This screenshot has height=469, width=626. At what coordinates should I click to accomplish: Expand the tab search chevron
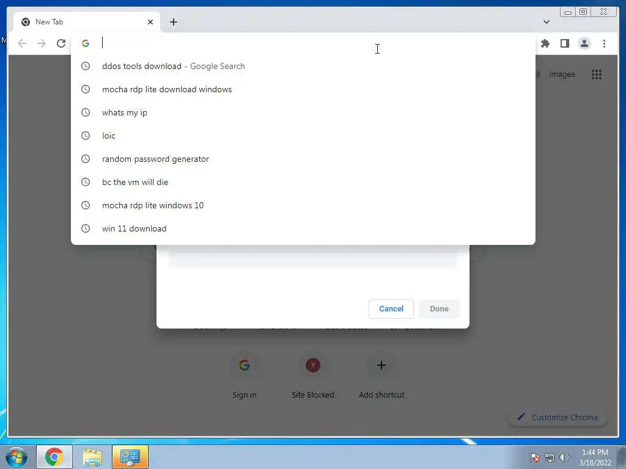[x=546, y=22]
